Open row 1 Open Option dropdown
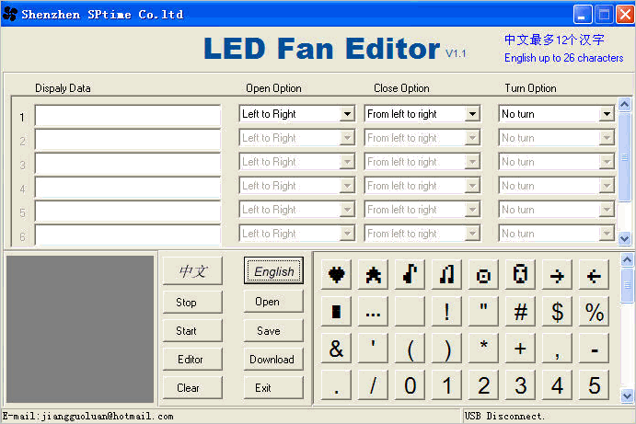Viewport: 636px width, 424px height. tap(347, 114)
